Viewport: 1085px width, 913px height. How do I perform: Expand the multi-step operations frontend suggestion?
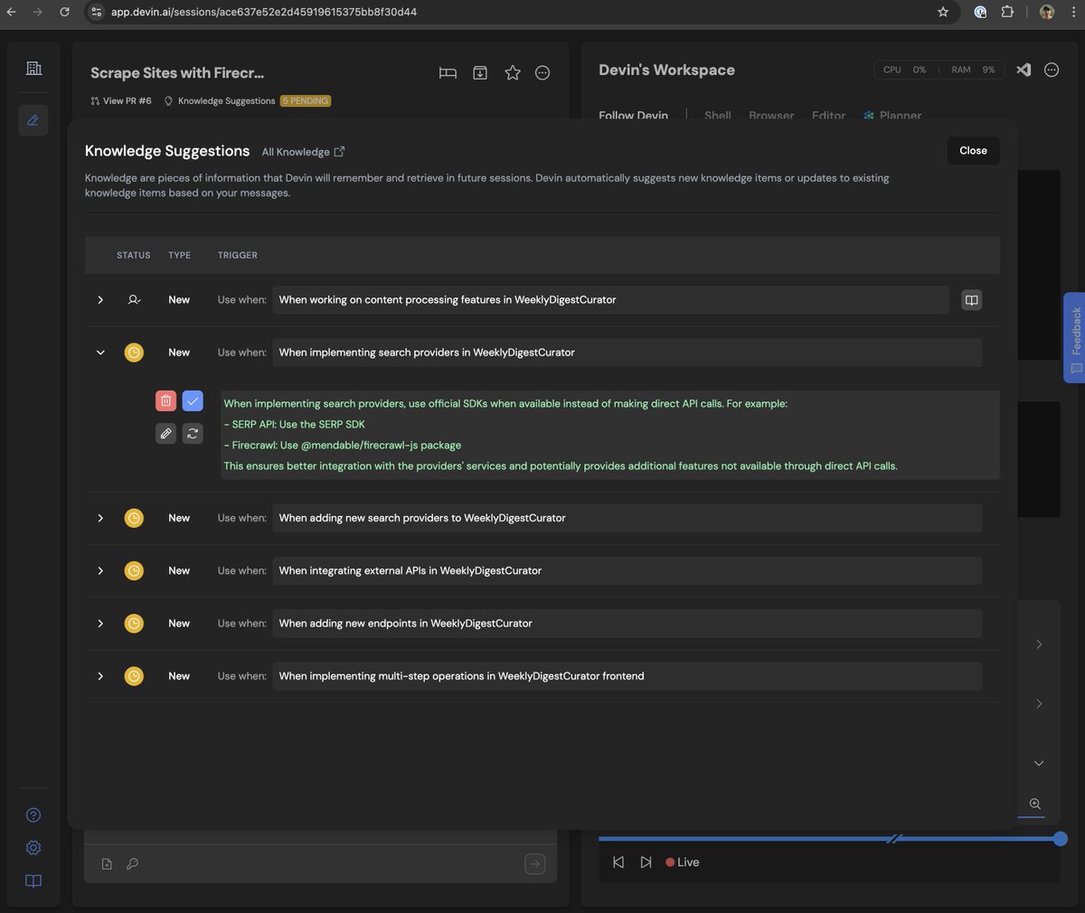100,676
